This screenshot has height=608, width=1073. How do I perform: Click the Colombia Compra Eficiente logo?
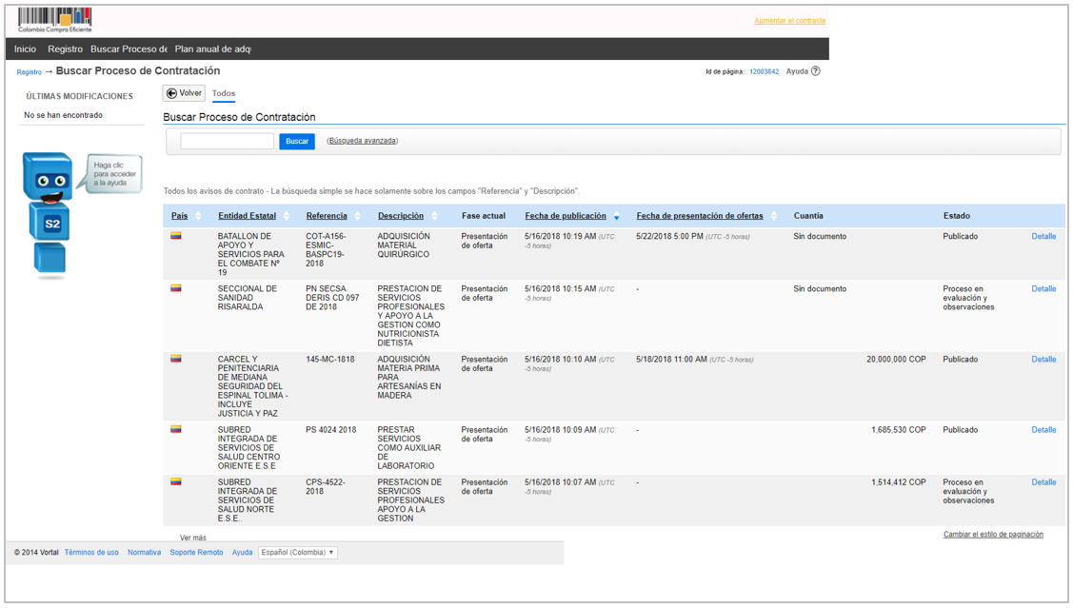(x=55, y=20)
